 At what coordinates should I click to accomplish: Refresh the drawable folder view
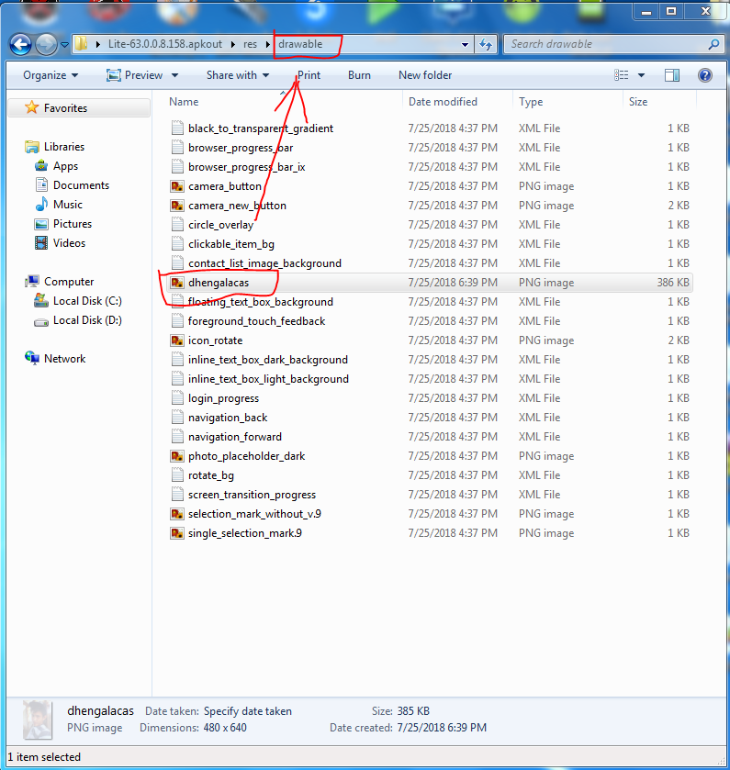tap(486, 45)
